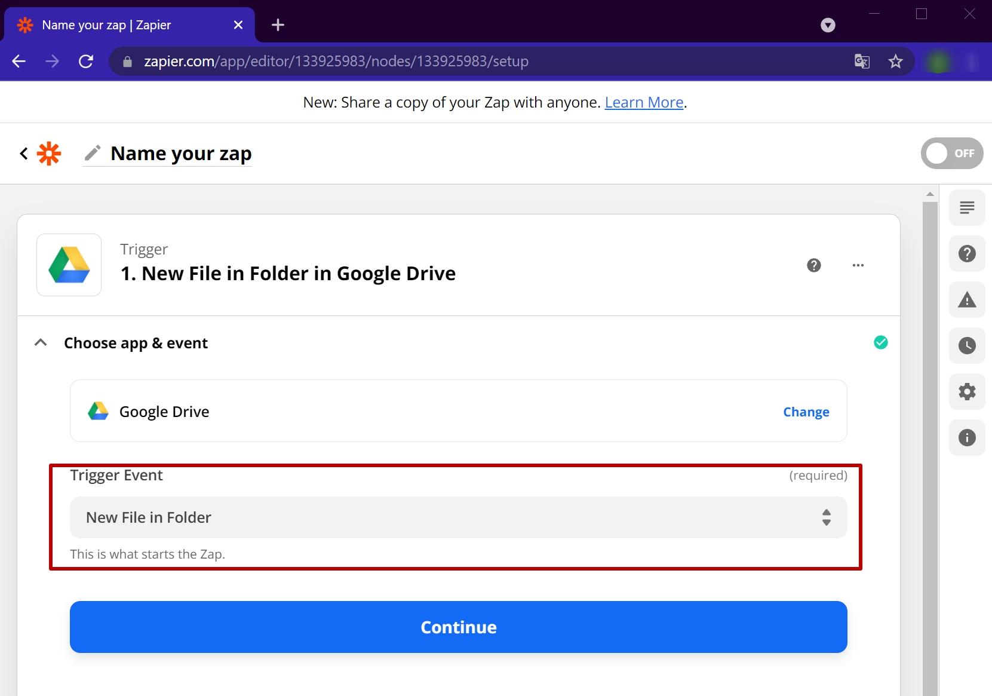Click the trigger step help question icon
The image size is (992, 696).
pyautogui.click(x=814, y=265)
